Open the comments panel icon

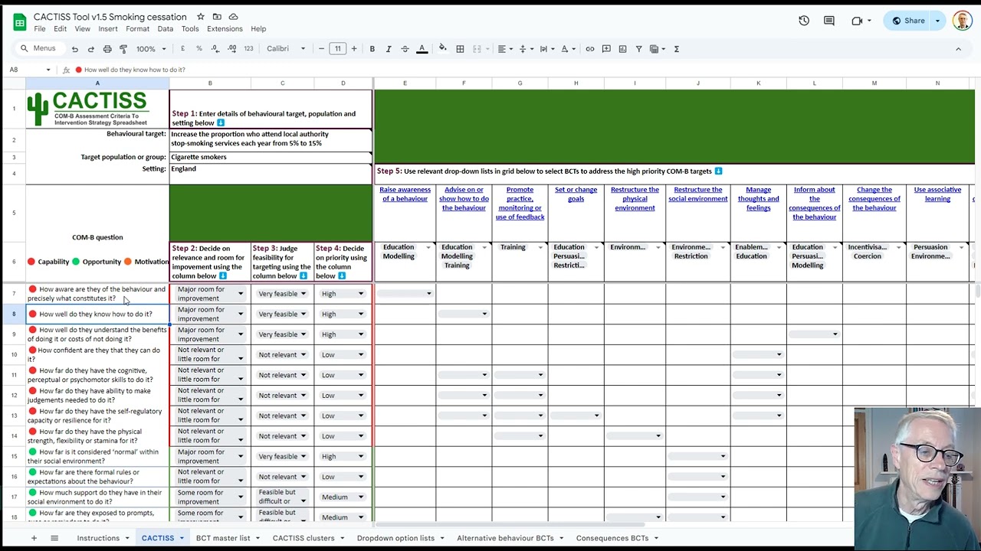pyautogui.click(x=828, y=21)
